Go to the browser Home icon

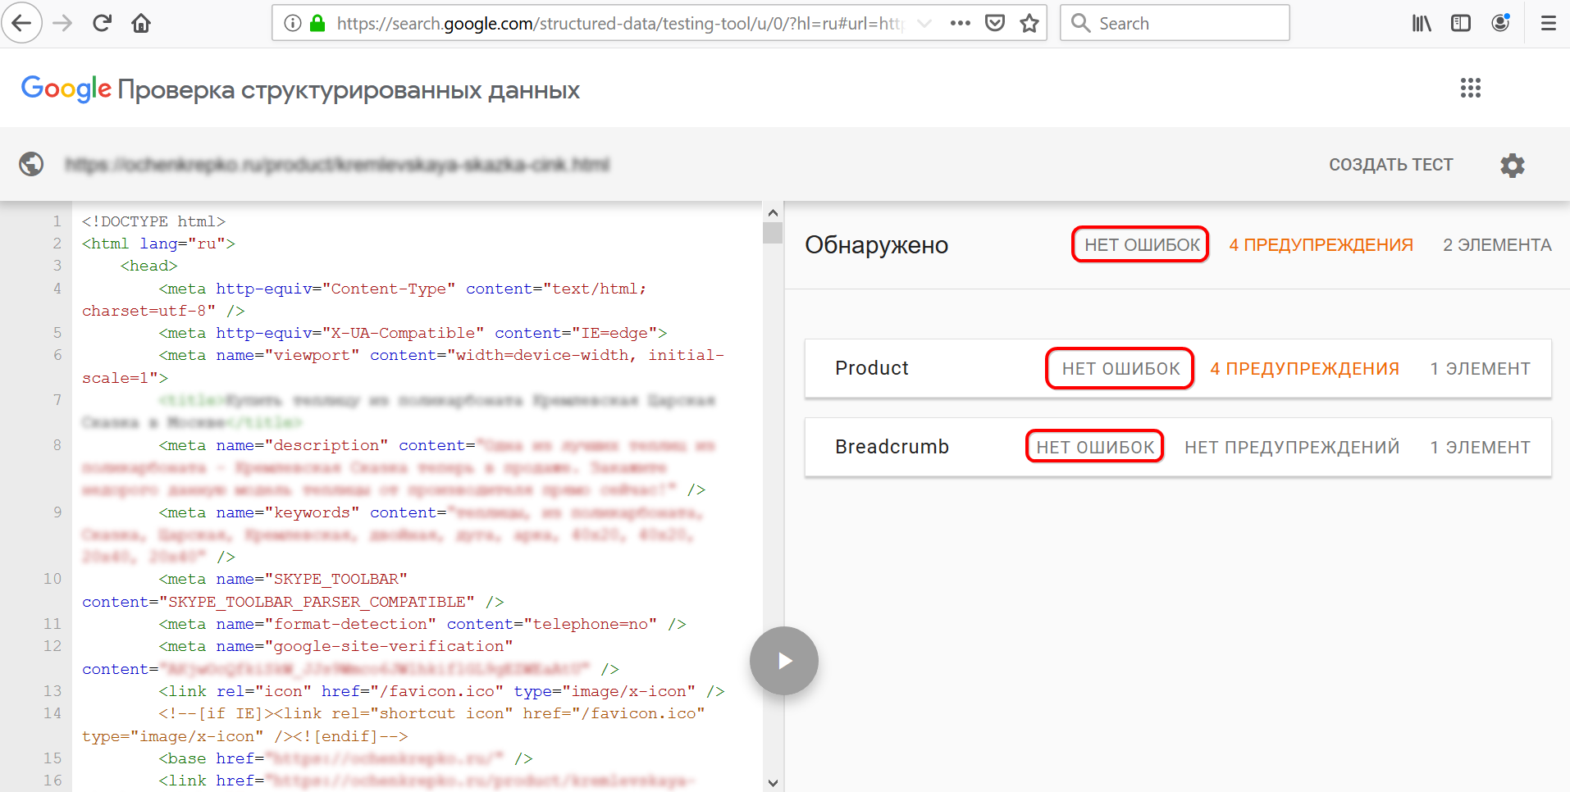[141, 23]
